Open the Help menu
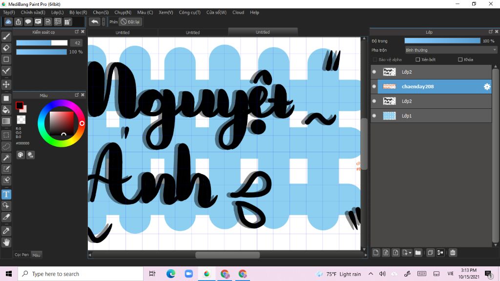500x281 pixels. [x=254, y=12]
